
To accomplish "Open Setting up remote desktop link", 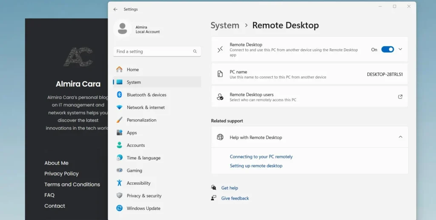I will [x=256, y=166].
